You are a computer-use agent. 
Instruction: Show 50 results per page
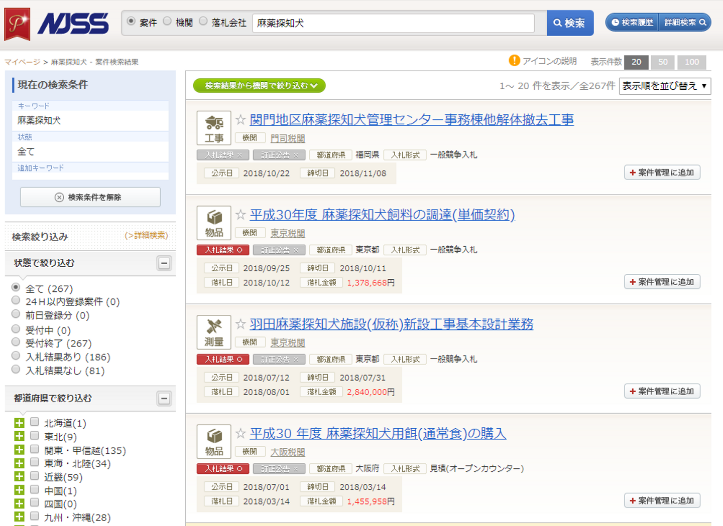point(663,62)
